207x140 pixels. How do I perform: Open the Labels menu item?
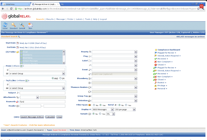[79, 19]
